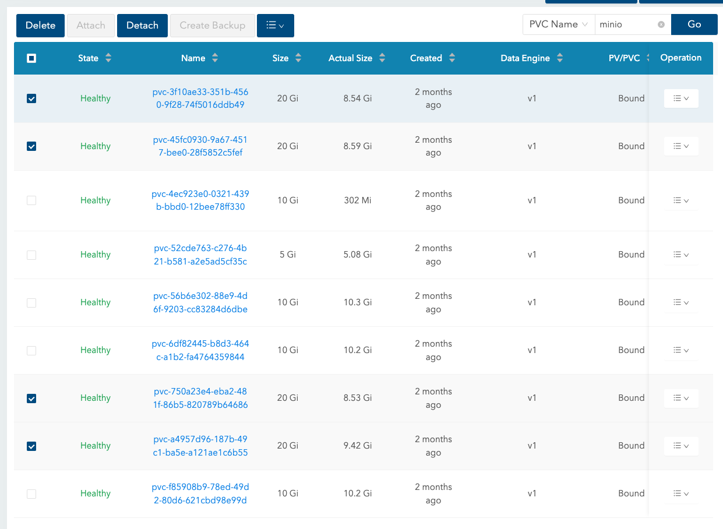723x529 pixels.
Task: Open volume pvc-52cde763-c276-4b21 link
Action: (x=200, y=255)
